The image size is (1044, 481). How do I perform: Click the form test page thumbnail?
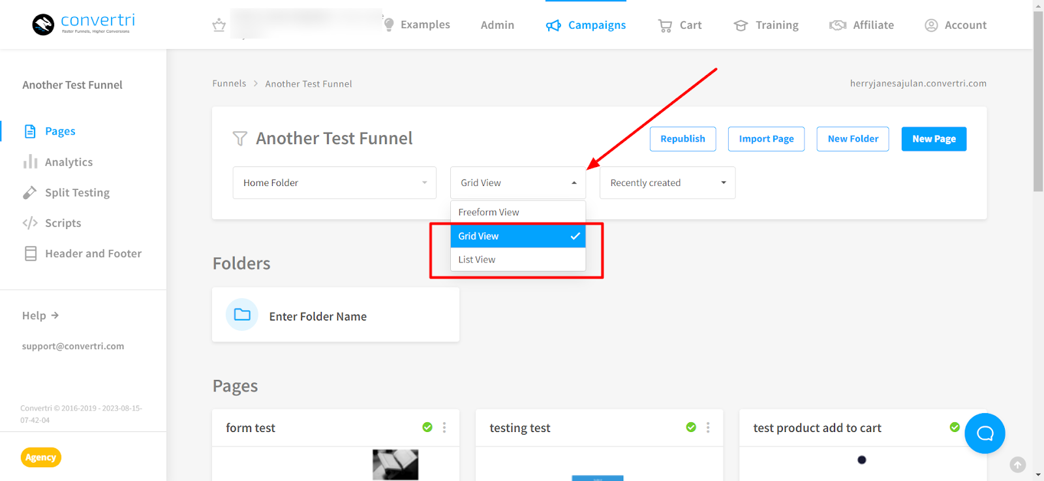coord(395,465)
